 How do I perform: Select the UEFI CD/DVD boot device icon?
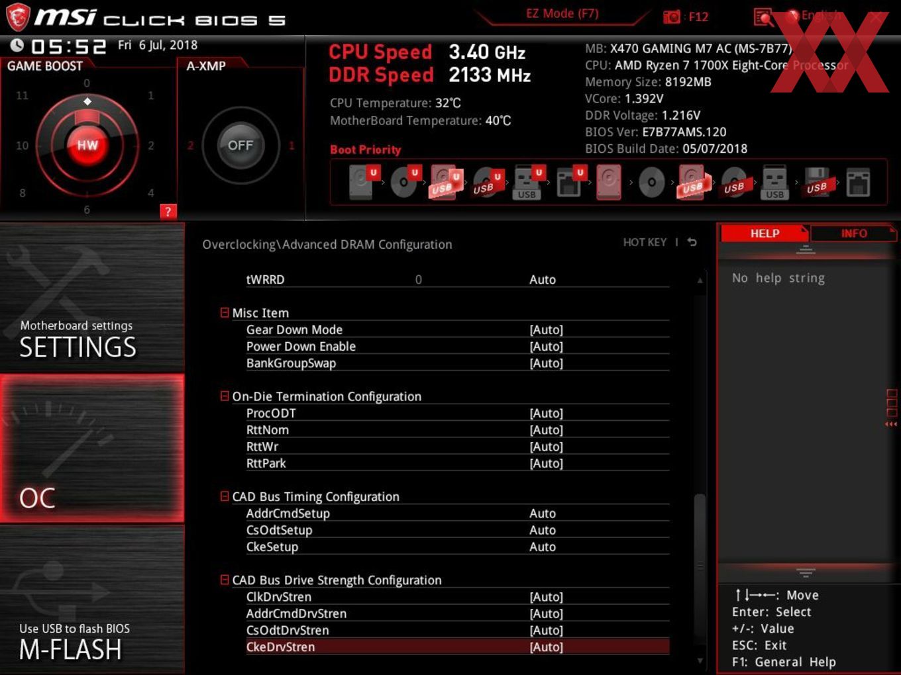pyautogui.click(x=405, y=182)
